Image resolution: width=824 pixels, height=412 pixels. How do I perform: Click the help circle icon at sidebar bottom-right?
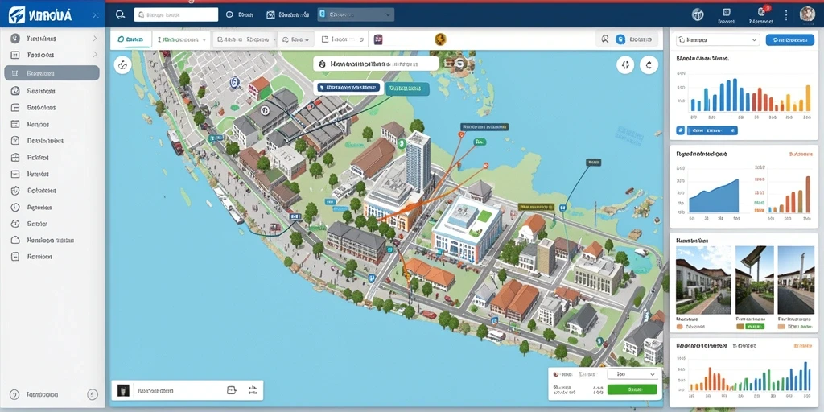click(x=93, y=394)
